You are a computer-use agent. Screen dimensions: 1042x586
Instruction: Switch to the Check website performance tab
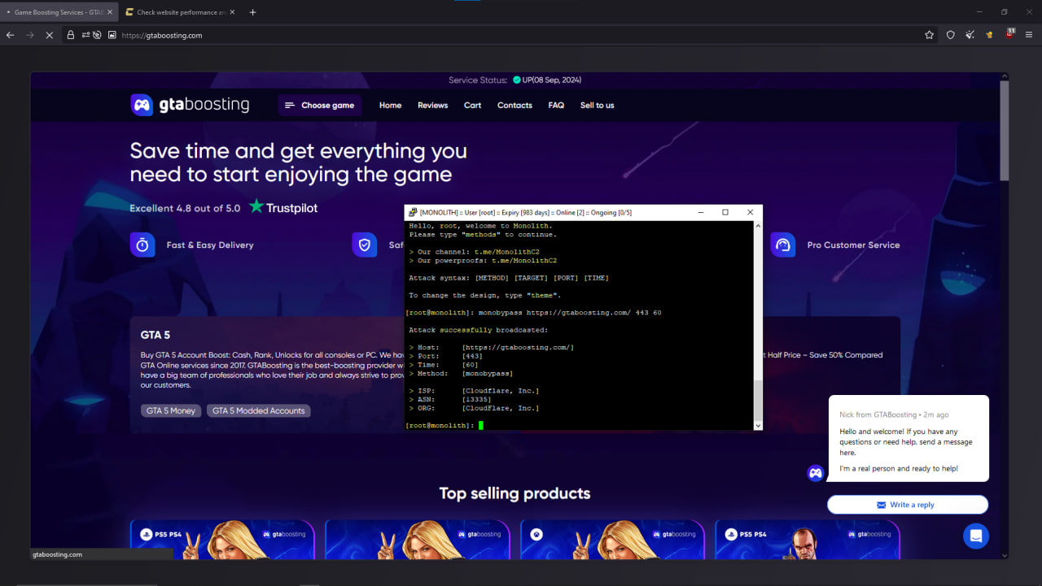click(179, 12)
